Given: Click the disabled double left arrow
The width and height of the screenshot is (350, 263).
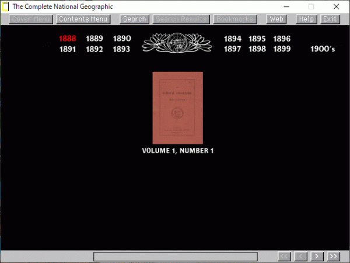Looking at the screenshot, I should pos(284,257).
